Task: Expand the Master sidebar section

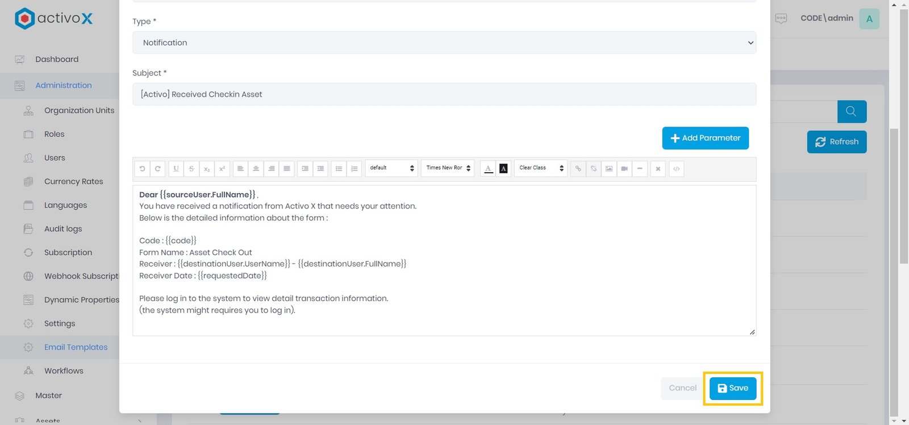Action: [x=48, y=395]
